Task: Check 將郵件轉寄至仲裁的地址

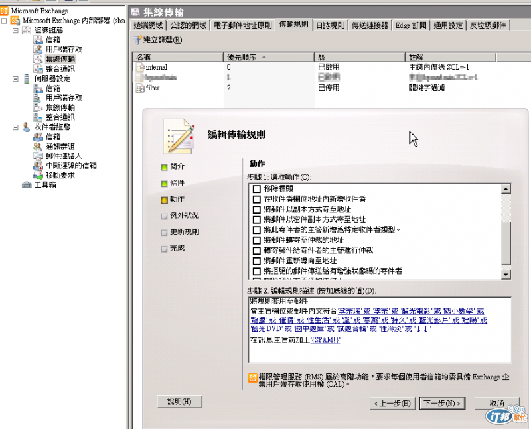Action: (x=257, y=240)
